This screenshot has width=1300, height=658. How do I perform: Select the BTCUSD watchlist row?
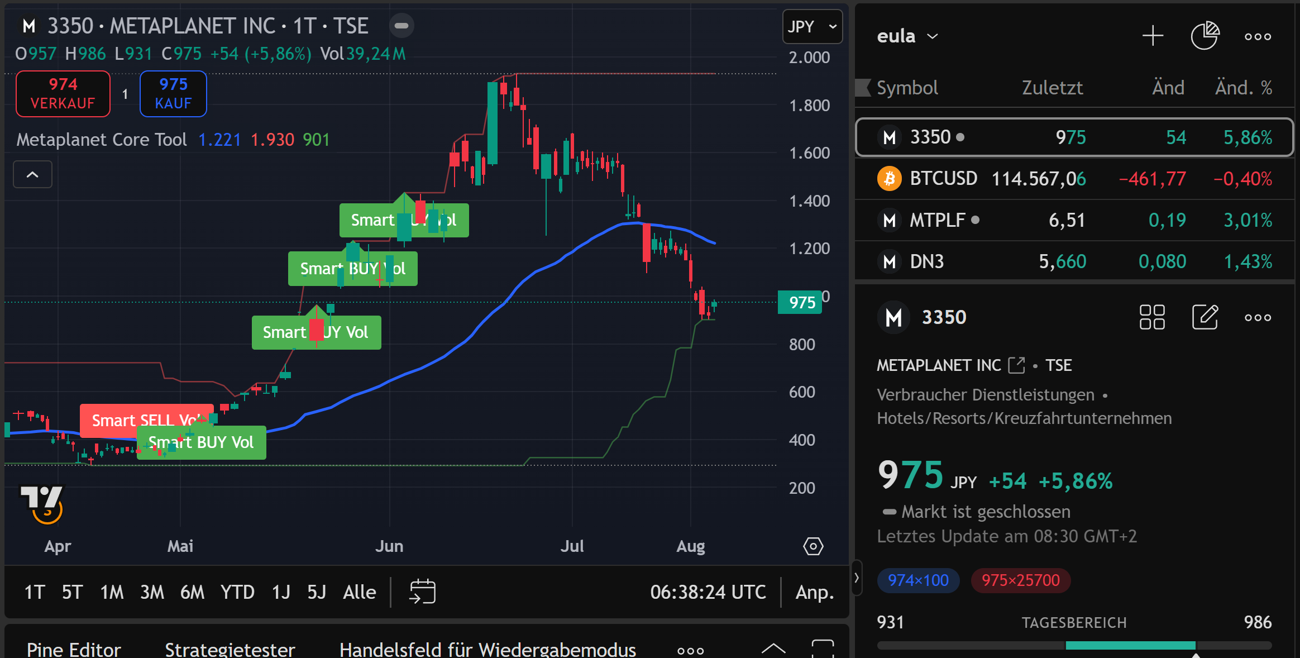click(1074, 179)
